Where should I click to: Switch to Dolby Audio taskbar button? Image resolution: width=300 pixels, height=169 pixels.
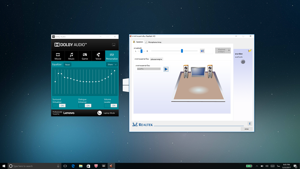click(x=104, y=166)
